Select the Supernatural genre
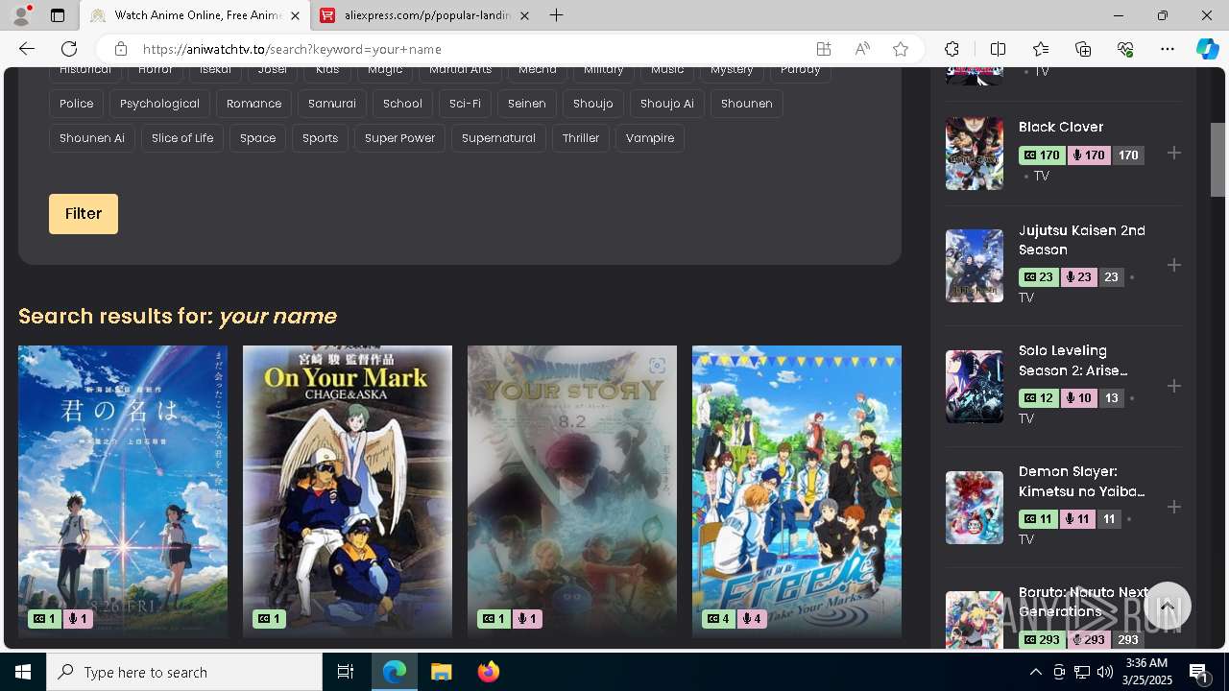 tap(498, 138)
